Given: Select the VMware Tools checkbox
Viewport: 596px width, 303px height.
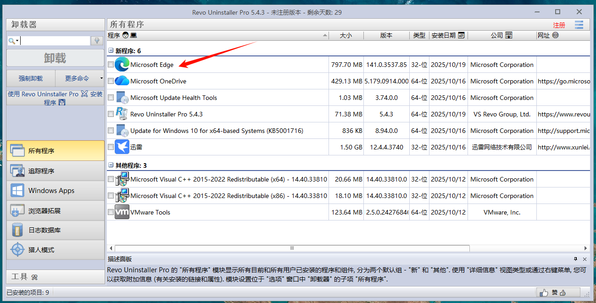Looking at the screenshot, I should pyautogui.click(x=111, y=212).
